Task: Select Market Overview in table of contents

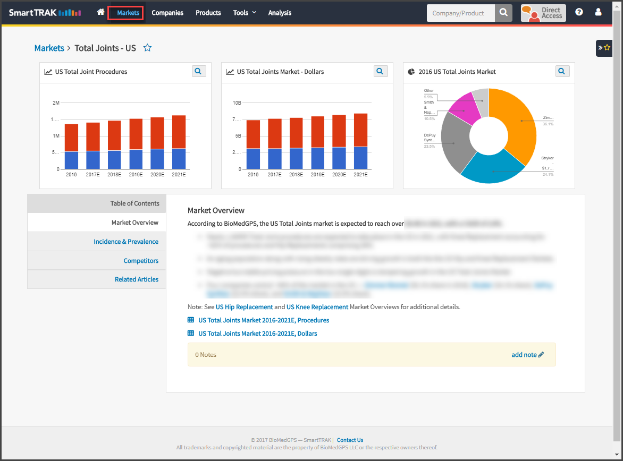Action: [x=97, y=223]
